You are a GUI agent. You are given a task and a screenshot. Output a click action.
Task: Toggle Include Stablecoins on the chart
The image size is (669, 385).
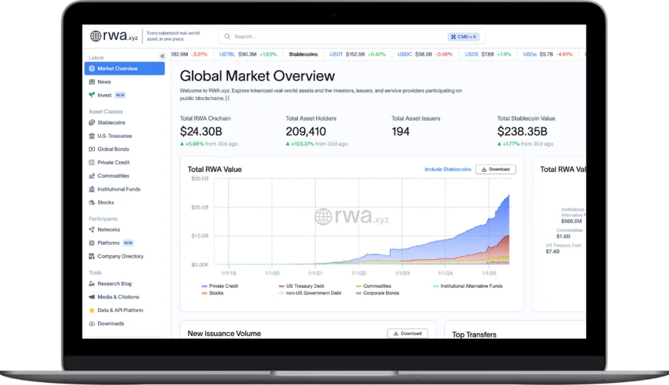point(448,169)
